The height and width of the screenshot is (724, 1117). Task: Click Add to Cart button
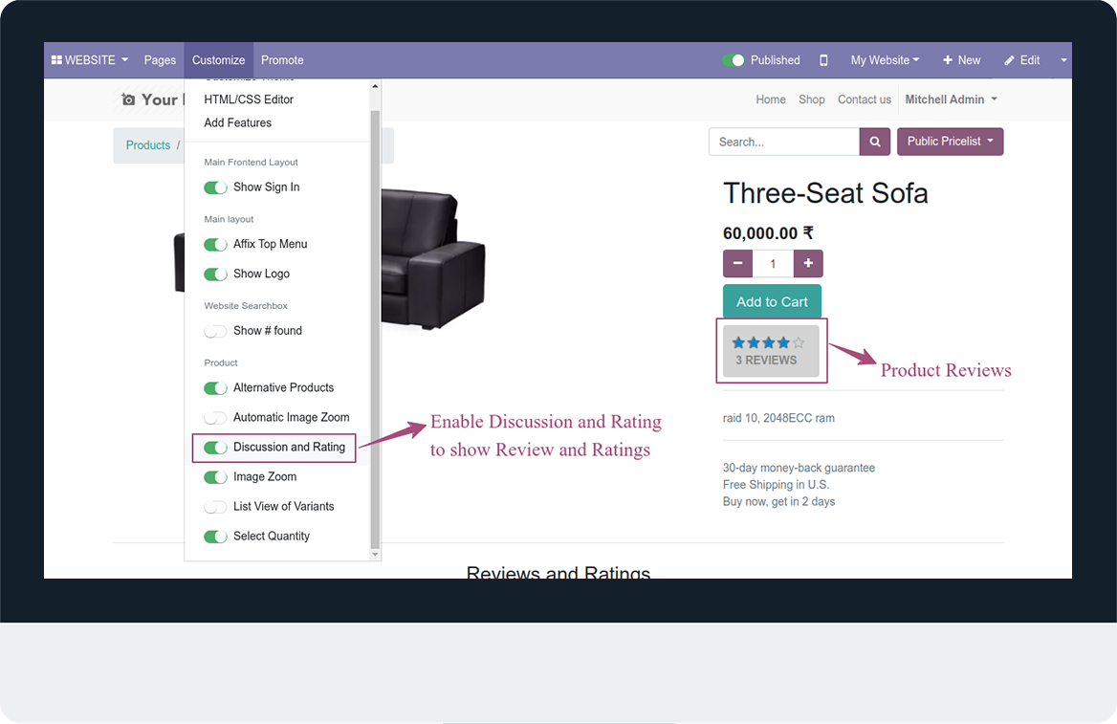pos(772,301)
